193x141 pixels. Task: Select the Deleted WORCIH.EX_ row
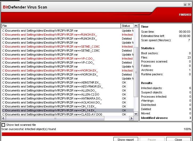[x=68, y=74]
